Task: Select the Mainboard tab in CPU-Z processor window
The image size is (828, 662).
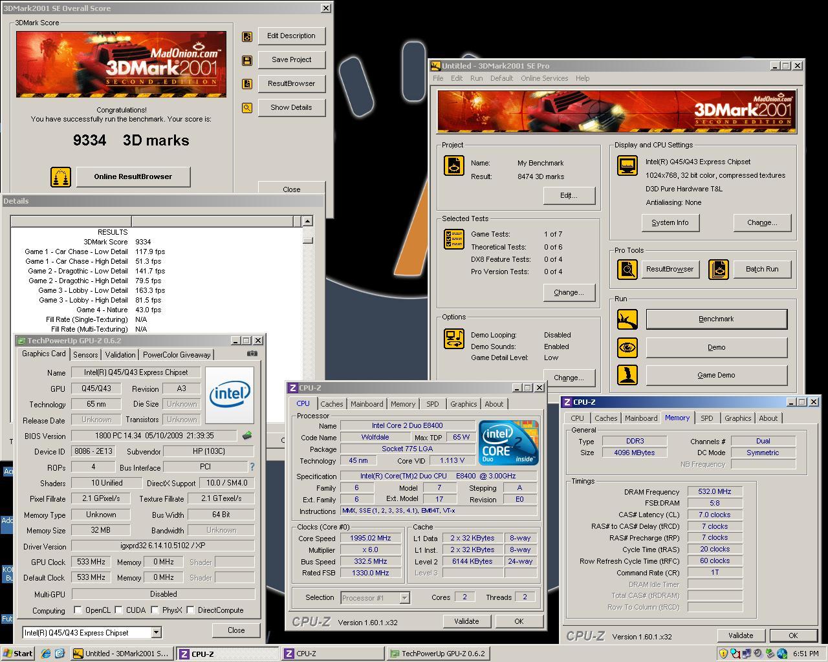Action: pos(367,404)
